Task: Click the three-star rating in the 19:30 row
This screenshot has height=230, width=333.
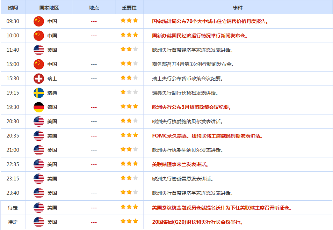Action: point(129,106)
